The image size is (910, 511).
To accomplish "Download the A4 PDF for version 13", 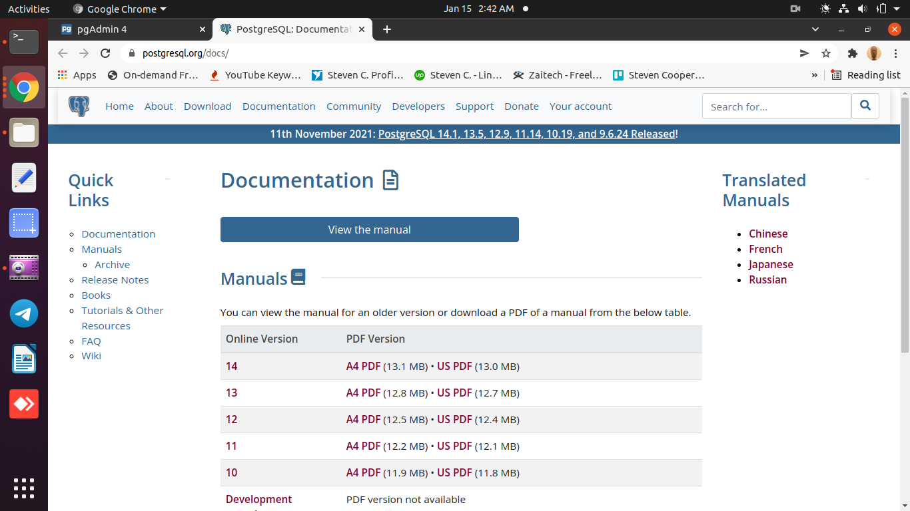I will pos(363,393).
